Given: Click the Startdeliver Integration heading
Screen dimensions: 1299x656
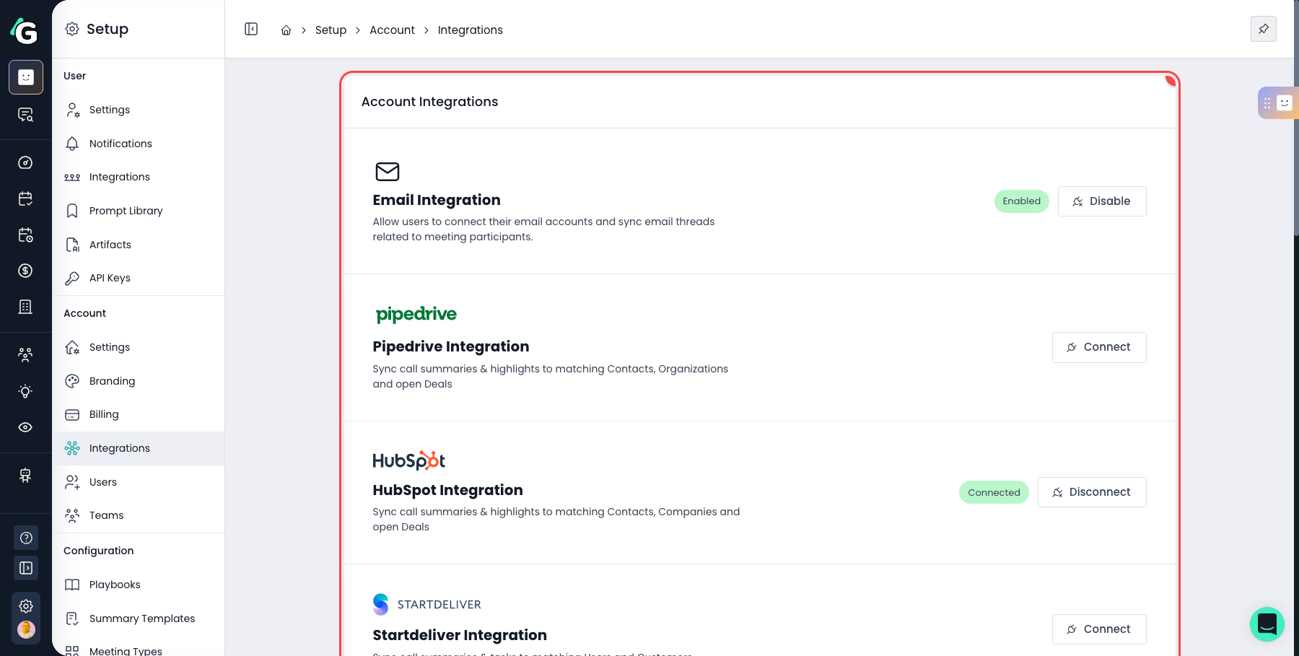Looking at the screenshot, I should coord(460,635).
